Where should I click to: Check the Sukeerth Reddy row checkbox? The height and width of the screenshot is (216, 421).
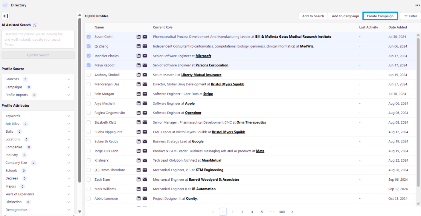coord(89,141)
